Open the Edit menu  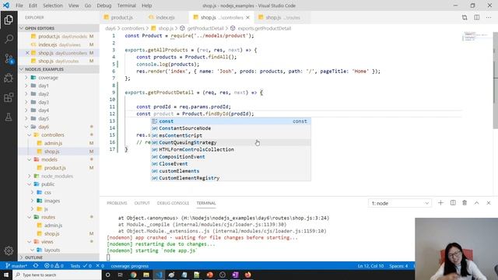point(33,5)
